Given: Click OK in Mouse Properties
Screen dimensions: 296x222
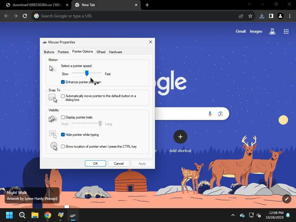Looking at the screenshot, I should 95,164.
